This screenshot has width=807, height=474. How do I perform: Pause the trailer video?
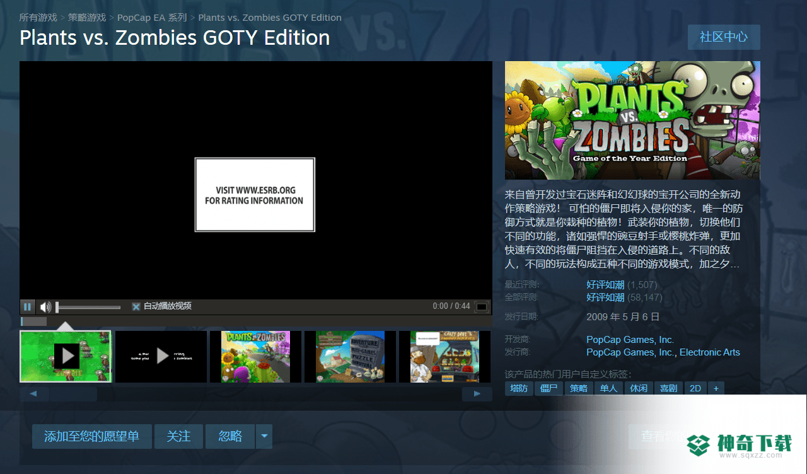point(27,306)
